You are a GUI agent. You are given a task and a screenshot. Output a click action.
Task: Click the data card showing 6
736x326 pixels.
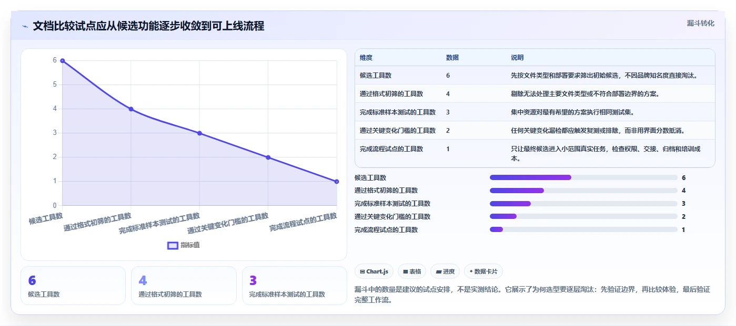[x=73, y=286]
